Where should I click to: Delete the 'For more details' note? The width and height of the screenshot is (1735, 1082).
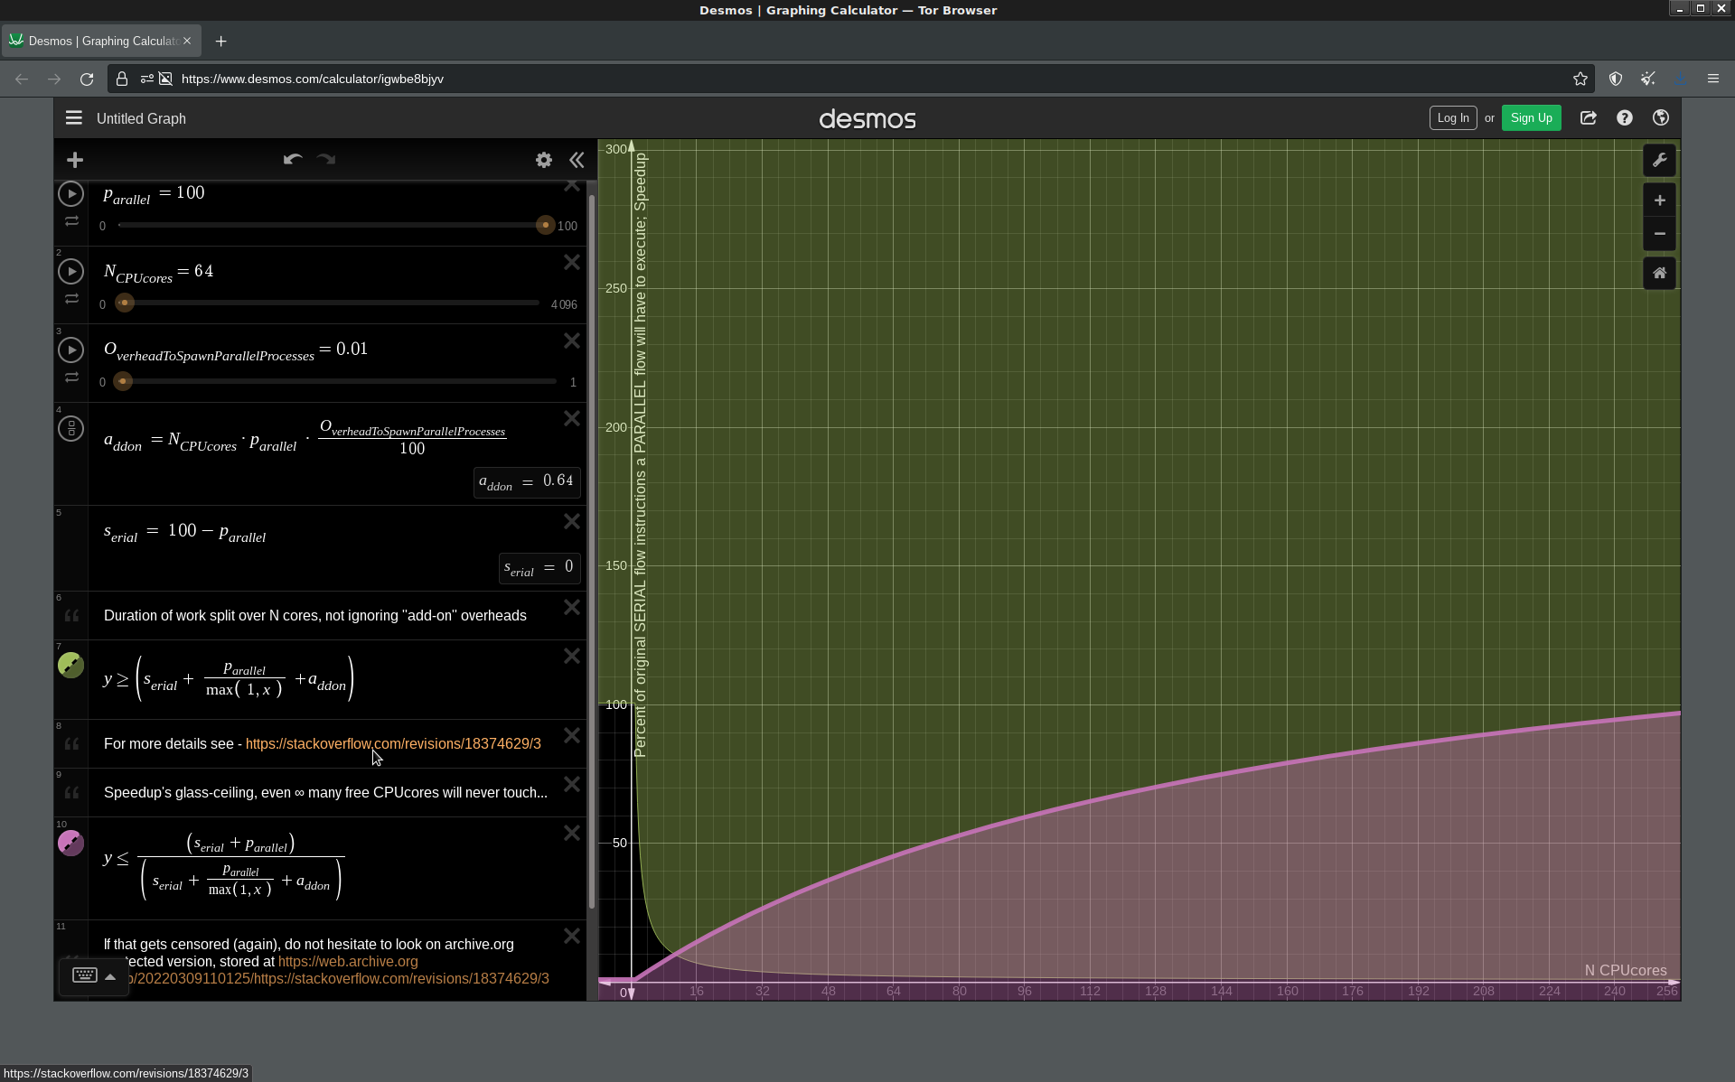point(572,735)
